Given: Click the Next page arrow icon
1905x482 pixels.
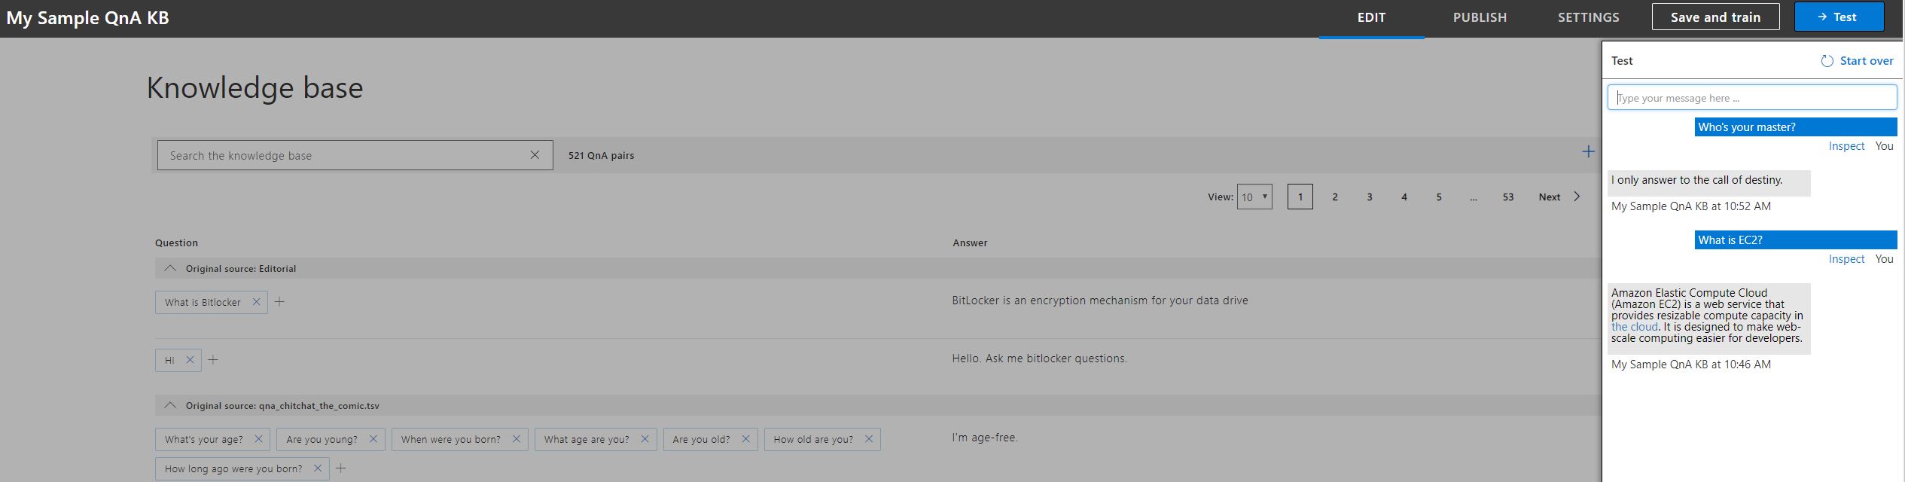Looking at the screenshot, I should (x=1577, y=197).
